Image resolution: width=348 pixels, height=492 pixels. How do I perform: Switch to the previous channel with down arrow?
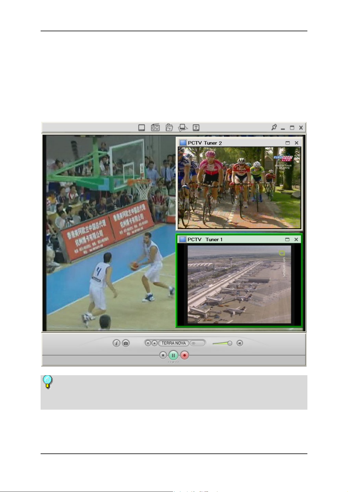tap(148, 343)
